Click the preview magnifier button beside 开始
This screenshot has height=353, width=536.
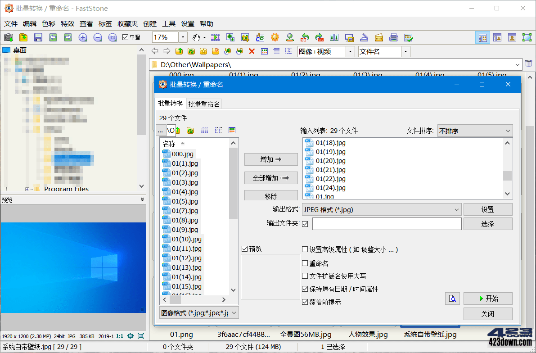(x=452, y=298)
